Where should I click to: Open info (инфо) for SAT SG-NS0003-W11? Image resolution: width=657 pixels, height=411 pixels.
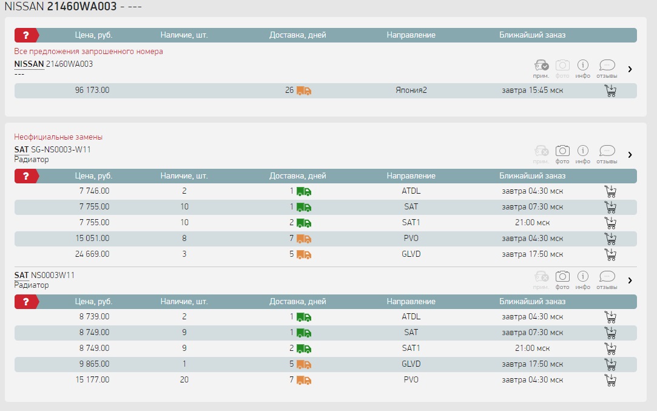tap(583, 154)
